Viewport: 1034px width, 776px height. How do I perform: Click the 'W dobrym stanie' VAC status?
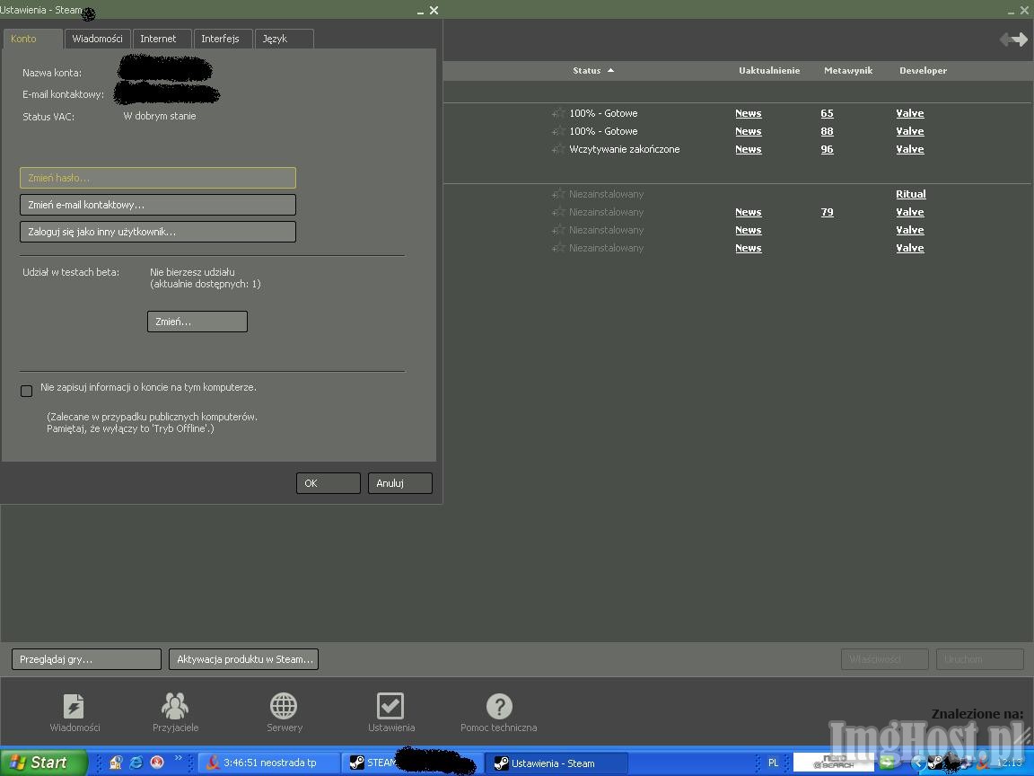click(160, 116)
